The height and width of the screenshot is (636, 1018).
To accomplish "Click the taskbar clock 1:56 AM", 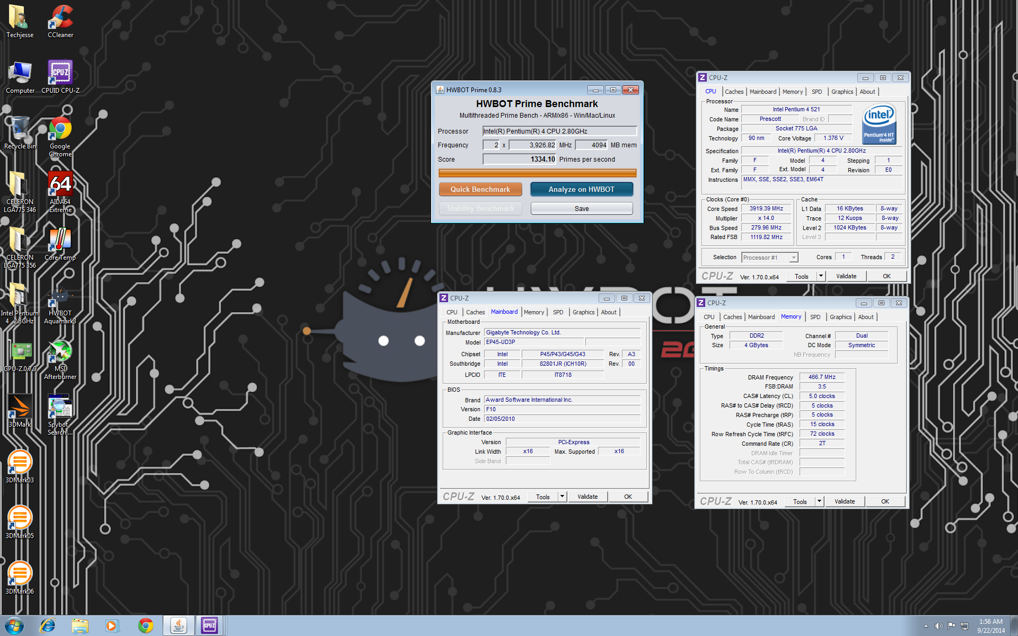I will [x=990, y=622].
